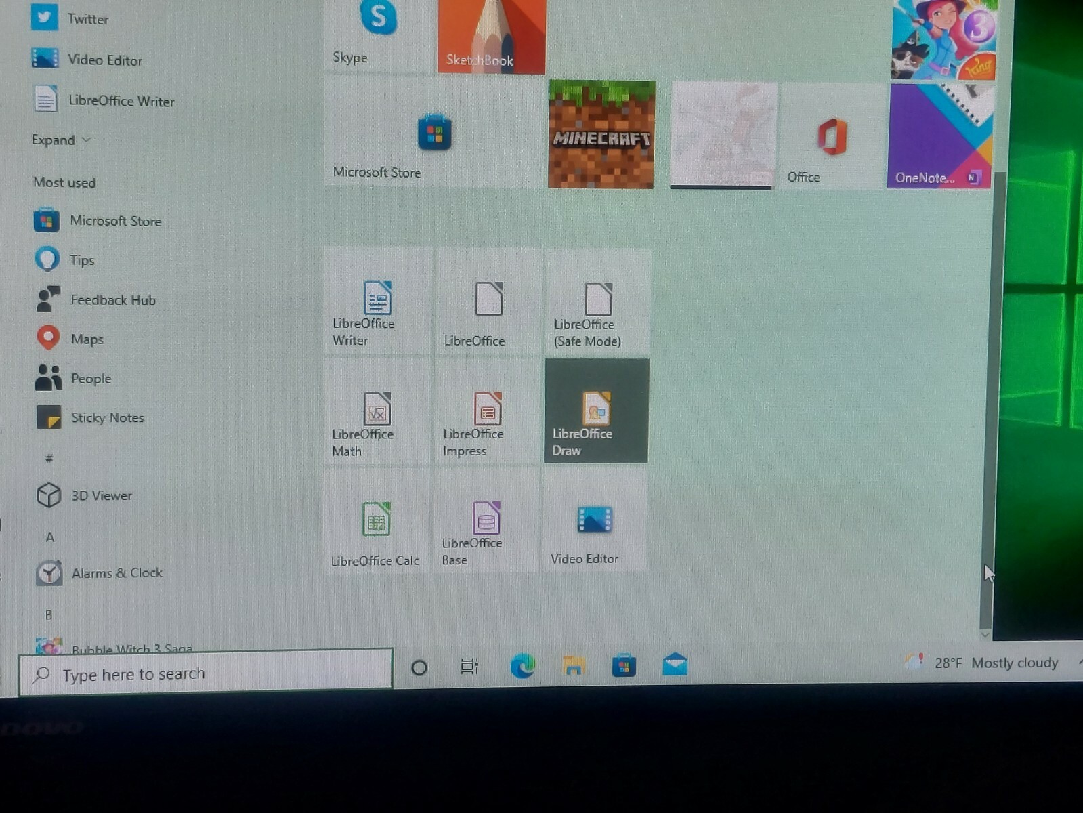The width and height of the screenshot is (1083, 813).
Task: Launch the LibreOffice Draw tile
Action: pyautogui.click(x=597, y=411)
